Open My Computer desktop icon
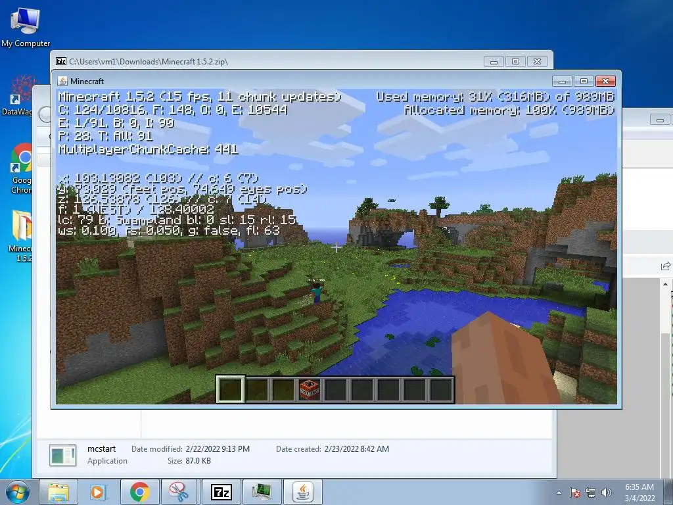673x505 pixels. click(26, 26)
